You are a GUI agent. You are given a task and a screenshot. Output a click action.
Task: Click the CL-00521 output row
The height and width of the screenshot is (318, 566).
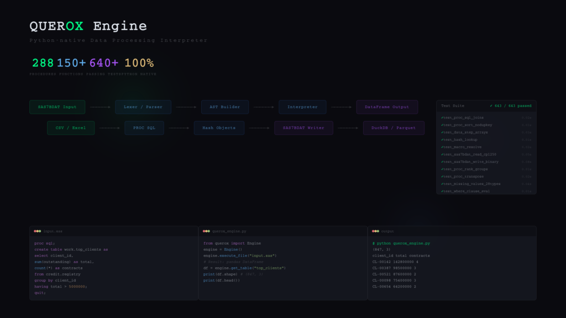coord(394,274)
